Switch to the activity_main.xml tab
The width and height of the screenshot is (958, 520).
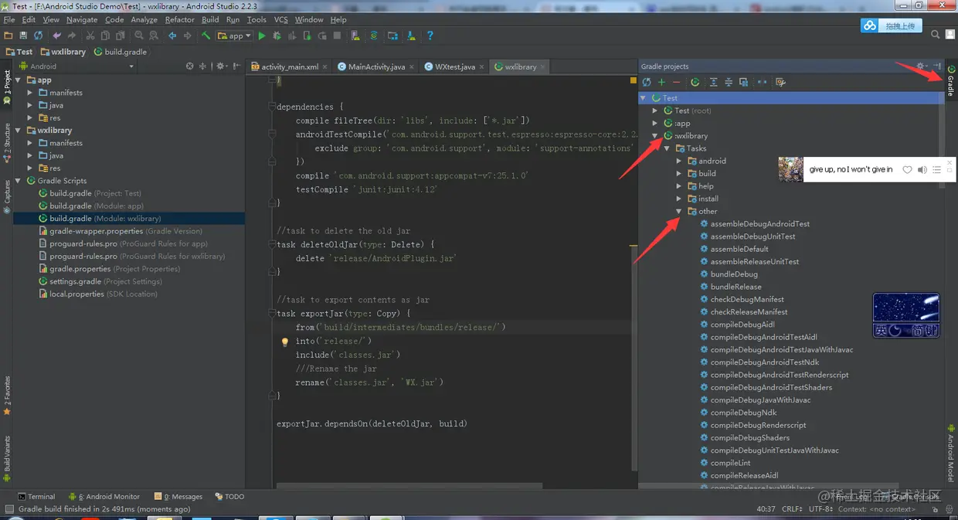(x=290, y=66)
